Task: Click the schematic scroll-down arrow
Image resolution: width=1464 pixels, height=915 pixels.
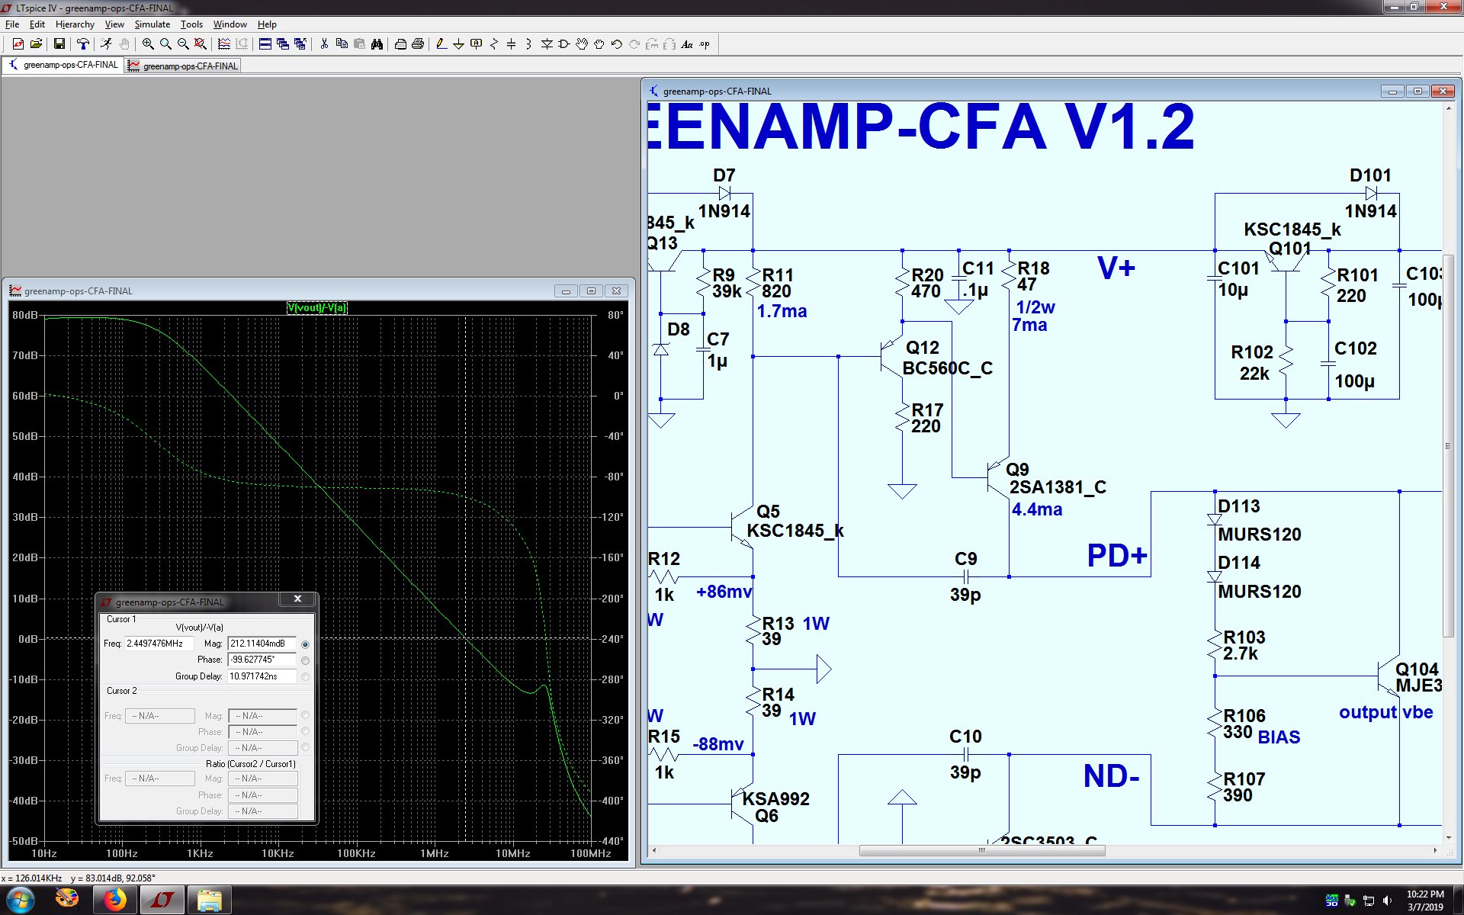Action: tap(1448, 838)
